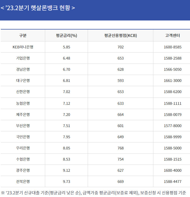The width and height of the screenshot is (190, 197).
Task: Click the 6.81 average rate value
Action: pyautogui.click(x=66, y=81)
